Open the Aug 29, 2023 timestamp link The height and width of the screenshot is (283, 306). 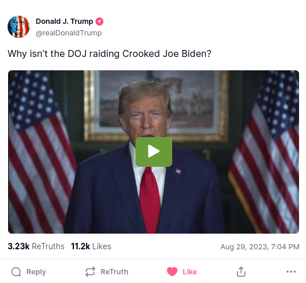pyautogui.click(x=260, y=247)
